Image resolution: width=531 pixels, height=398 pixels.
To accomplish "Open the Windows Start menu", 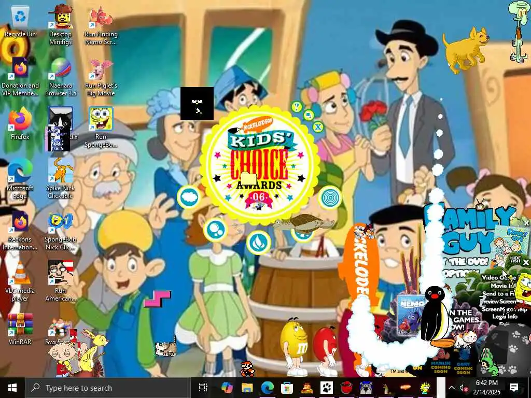I will (x=12, y=388).
